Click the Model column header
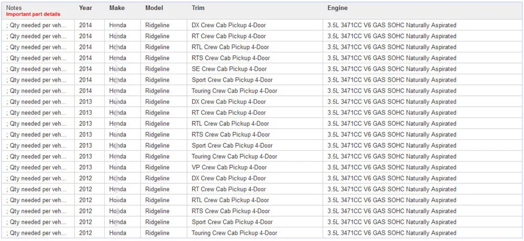Viewport: 524px width, 241px height. [x=154, y=8]
